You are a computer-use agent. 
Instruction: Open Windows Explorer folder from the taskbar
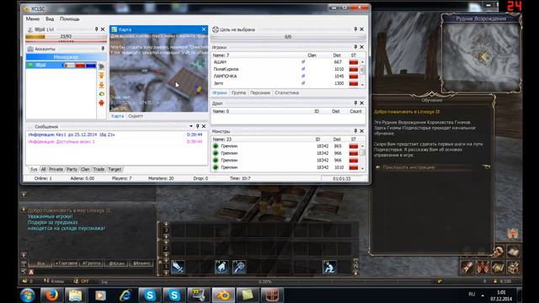tap(76, 295)
